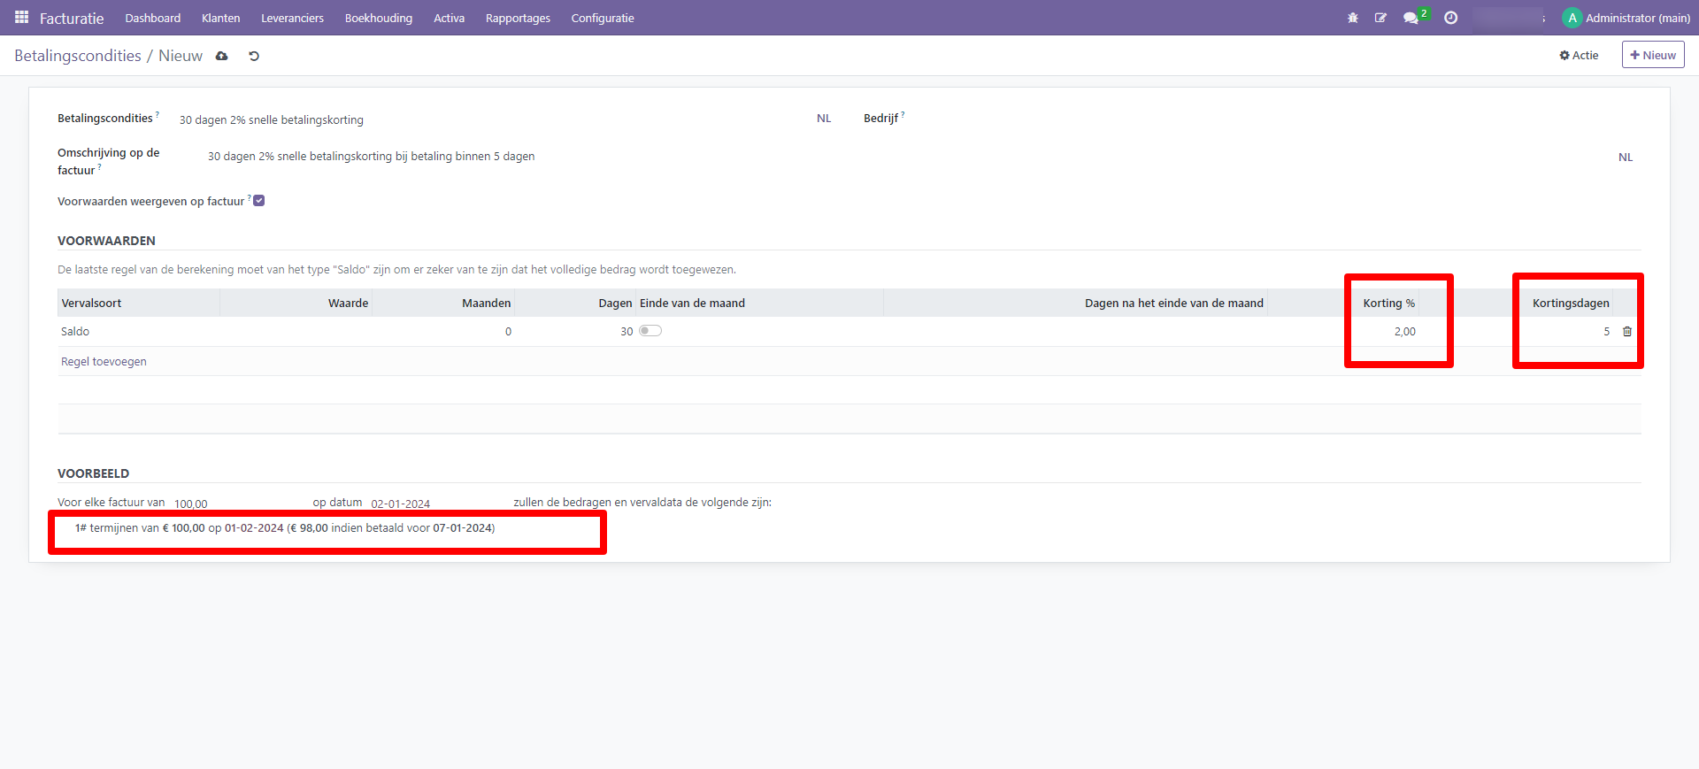The width and height of the screenshot is (1699, 769).
Task: Click the cloud save record icon
Action: coord(222,56)
